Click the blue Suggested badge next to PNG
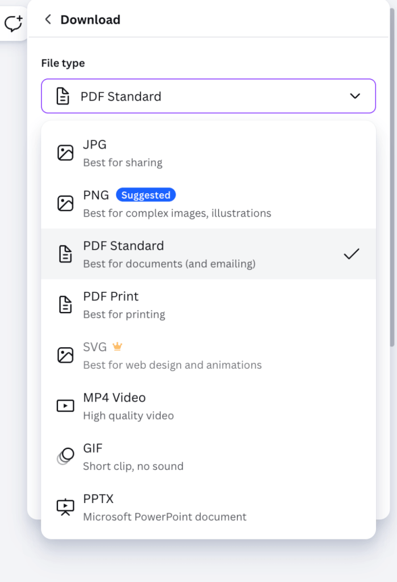Screen dimensions: 397x582 coord(146,194)
